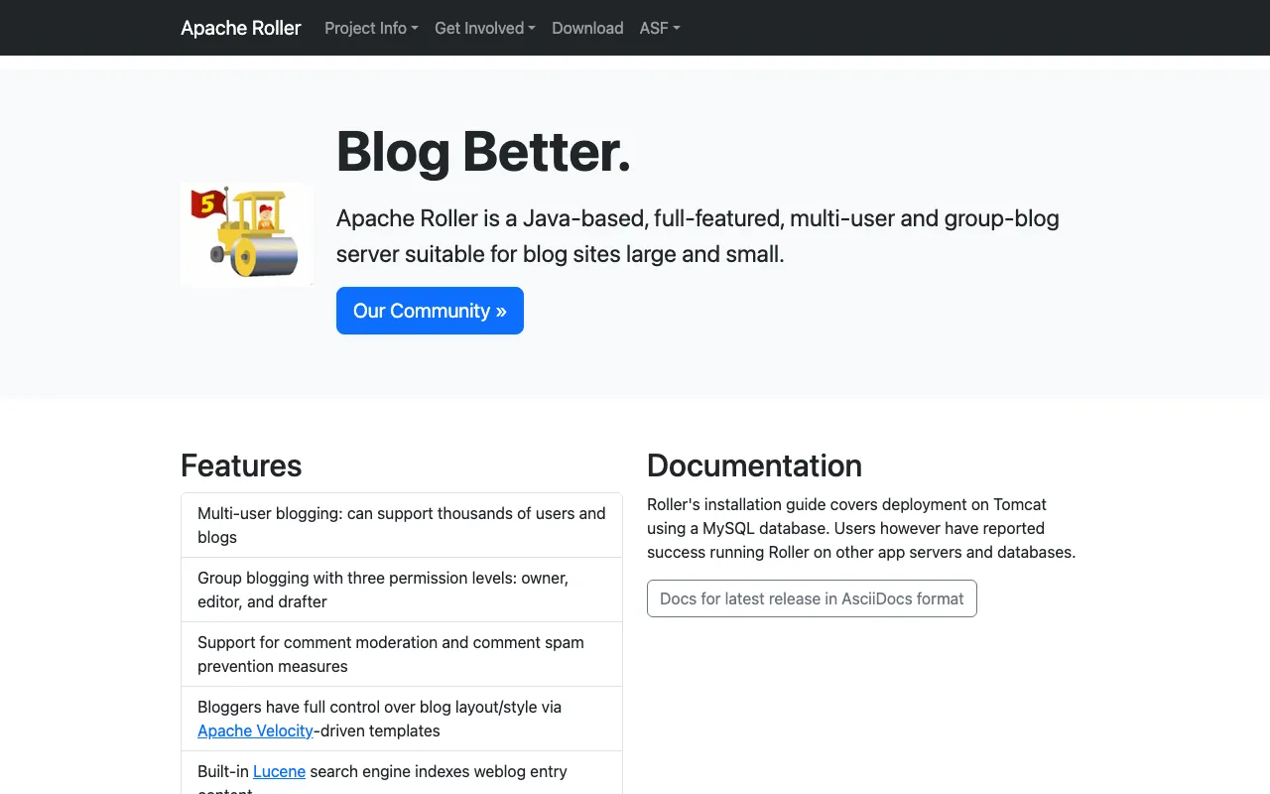Open Docs for latest release in AsciiDocs format
Viewport: 1270px width, 794px height.
point(812,598)
